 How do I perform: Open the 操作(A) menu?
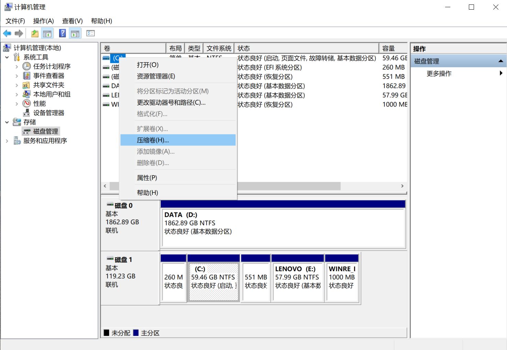click(43, 21)
